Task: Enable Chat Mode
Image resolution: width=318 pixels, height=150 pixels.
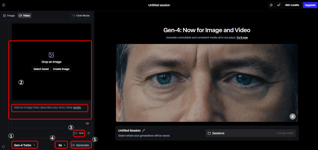Action: 81,15
